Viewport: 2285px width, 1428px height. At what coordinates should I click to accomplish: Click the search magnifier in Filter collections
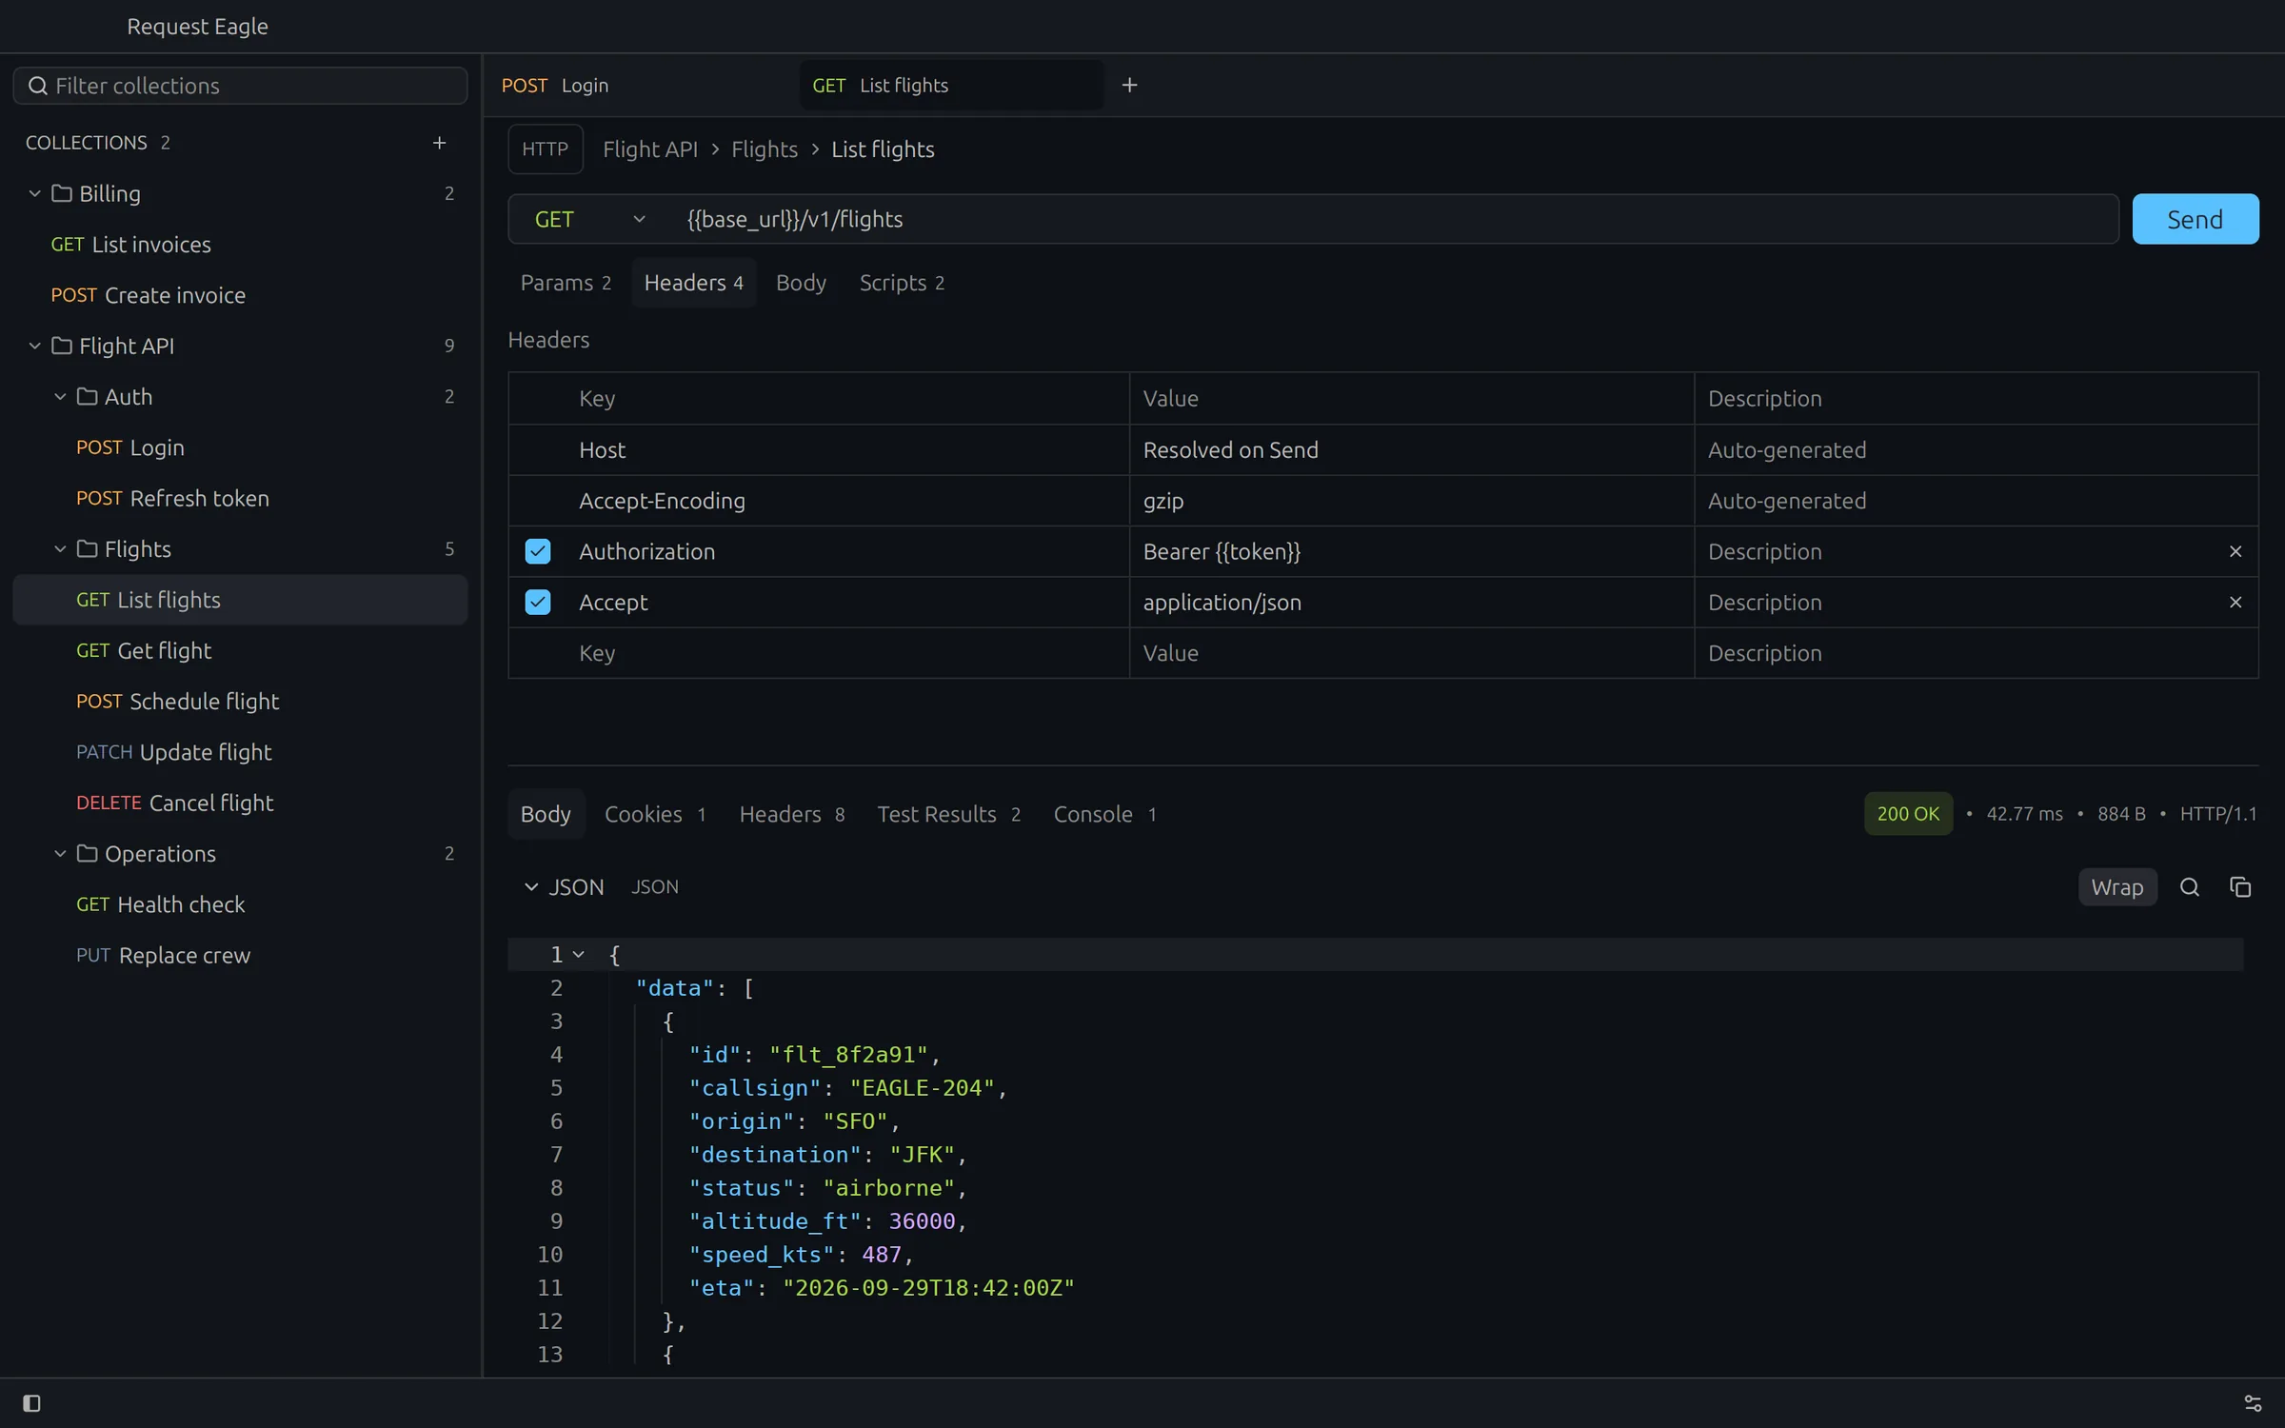38,87
